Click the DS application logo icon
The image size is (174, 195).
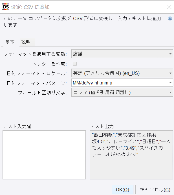6,7
